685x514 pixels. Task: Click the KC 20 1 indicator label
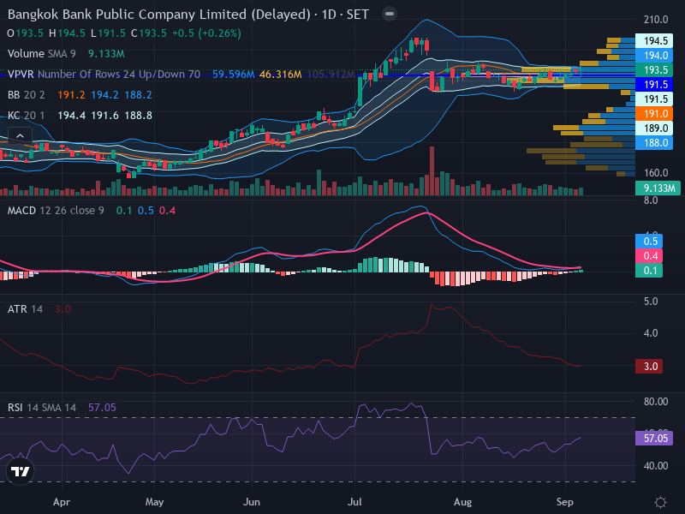click(x=27, y=116)
